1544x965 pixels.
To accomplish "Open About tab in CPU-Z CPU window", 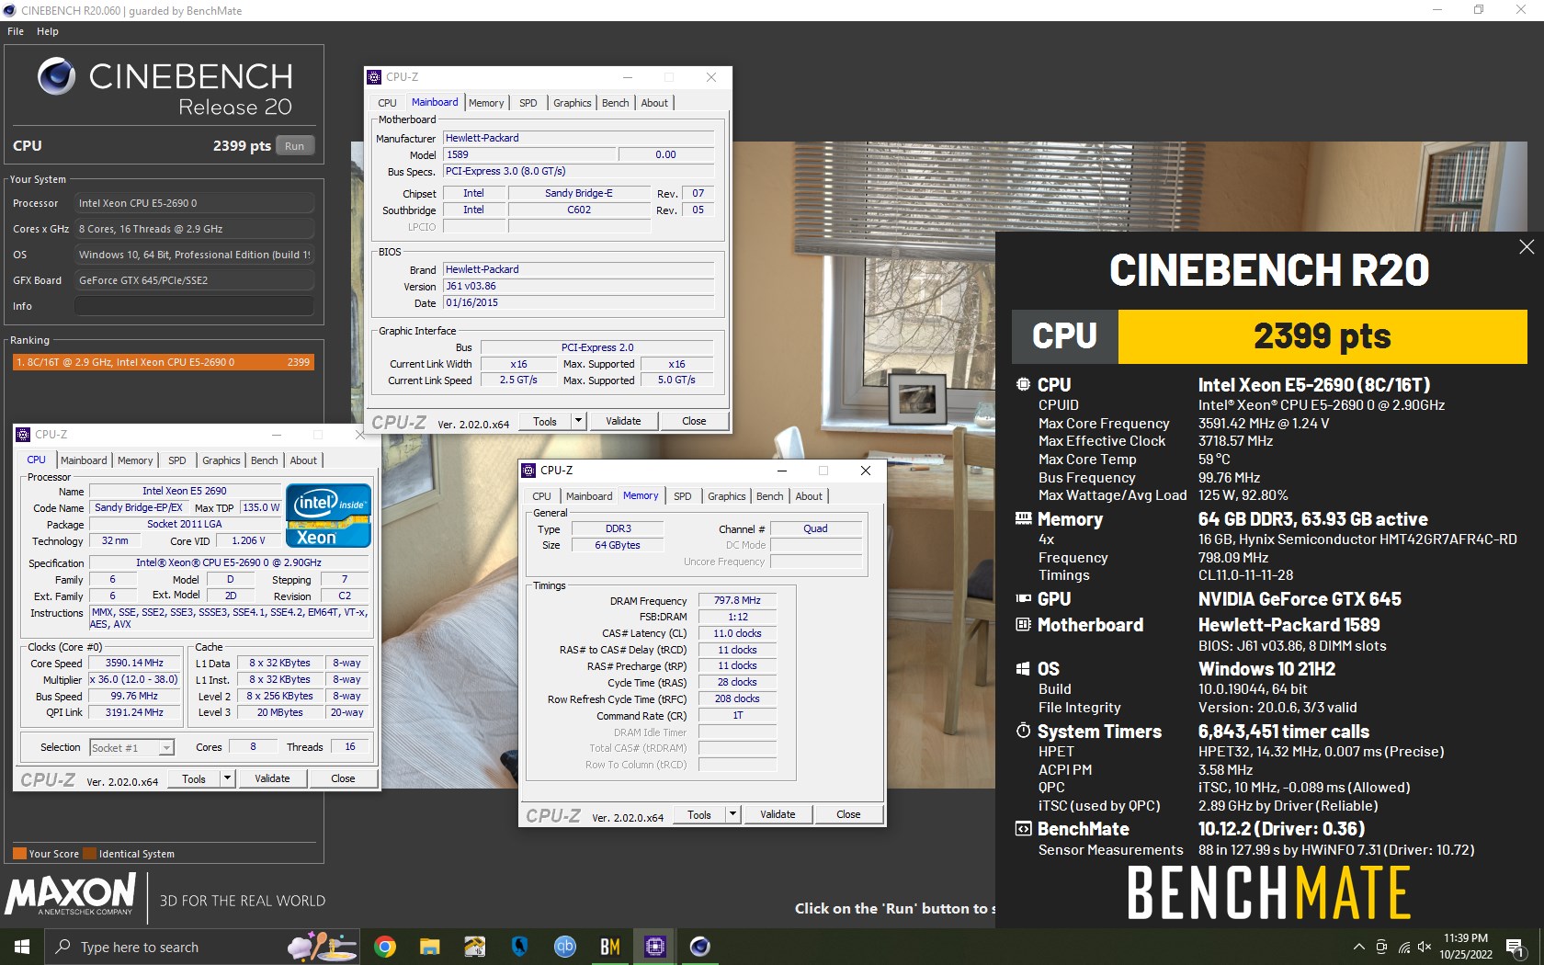I will (x=303, y=460).
